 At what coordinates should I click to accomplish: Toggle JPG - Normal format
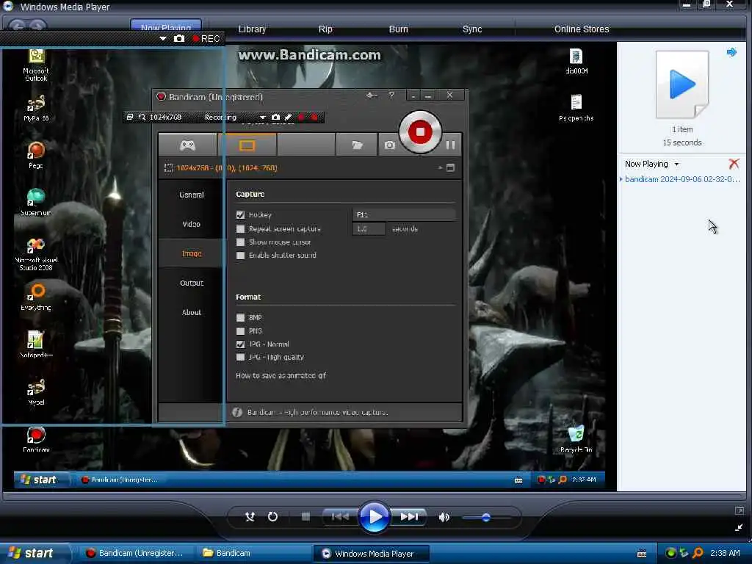pos(240,344)
